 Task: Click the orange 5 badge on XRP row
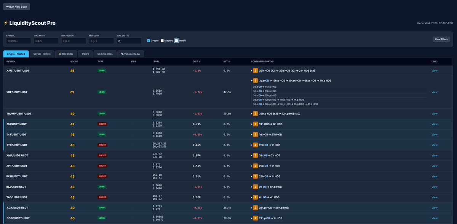pyautogui.click(x=256, y=81)
